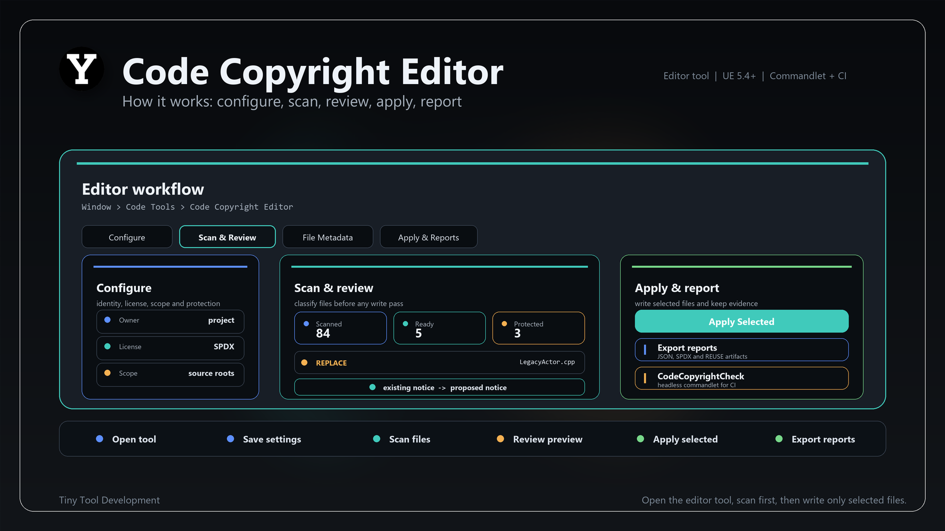Click the teal dot beside License
The width and height of the screenshot is (945, 531).
[107, 347]
